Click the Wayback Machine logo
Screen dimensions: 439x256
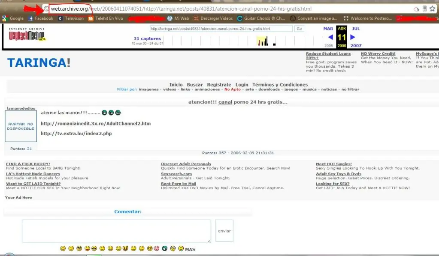pos(27,34)
